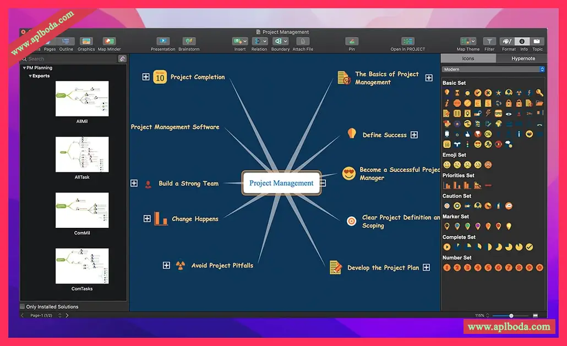Open the Boundary dropdown in toolbar
567x346 pixels.
pyautogui.click(x=280, y=41)
